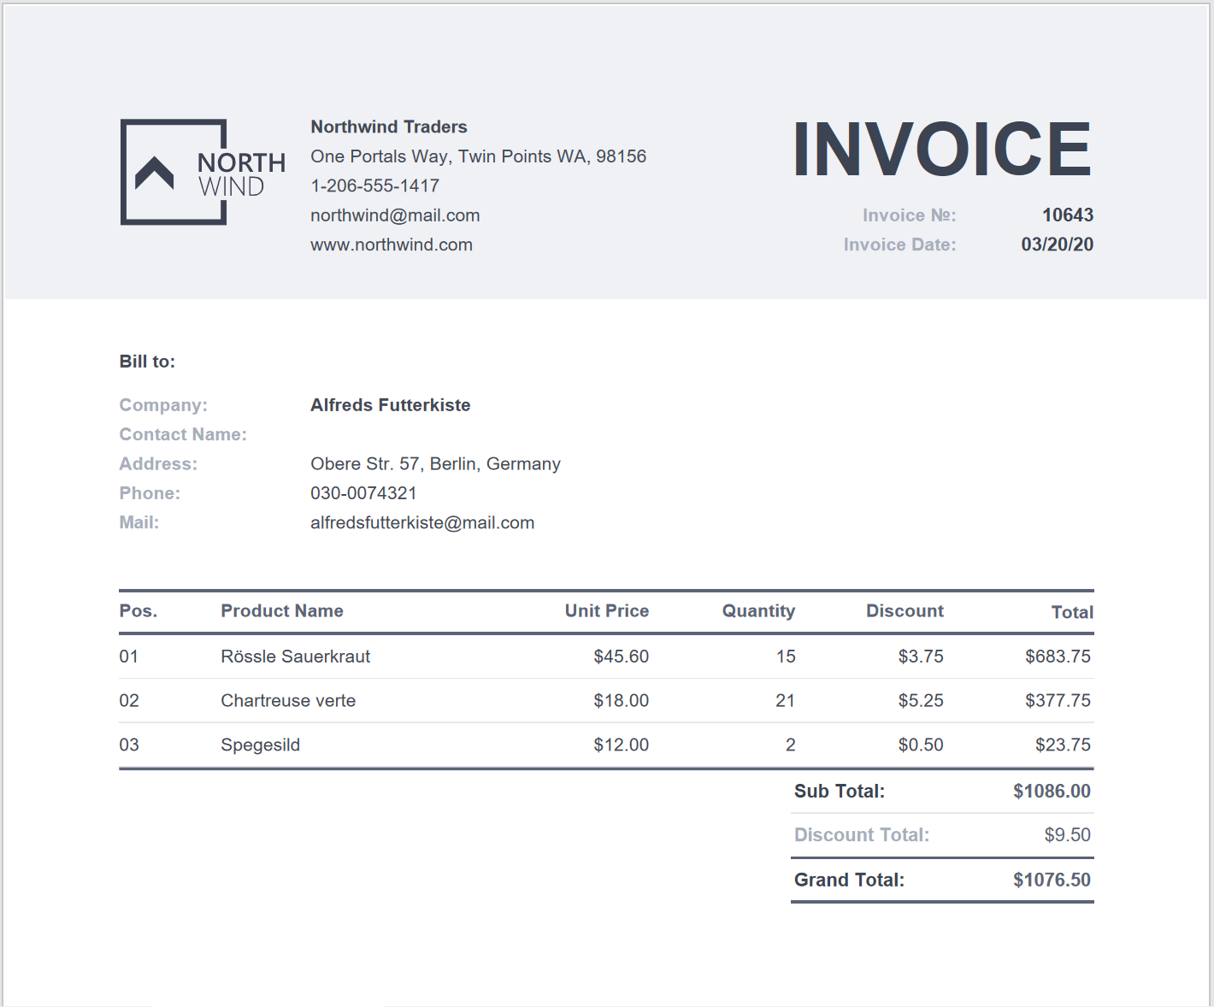The height and width of the screenshot is (1007, 1214).
Task: Select the Chartreuse verte product name
Action: pyautogui.click(x=288, y=701)
